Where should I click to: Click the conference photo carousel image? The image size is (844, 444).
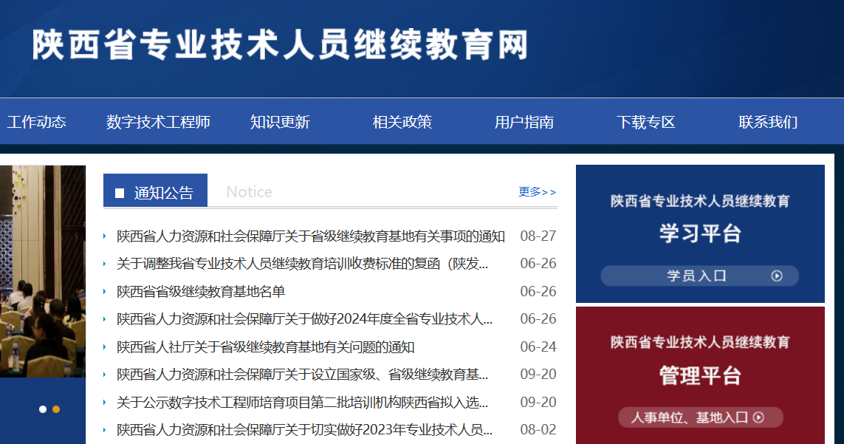click(x=43, y=271)
